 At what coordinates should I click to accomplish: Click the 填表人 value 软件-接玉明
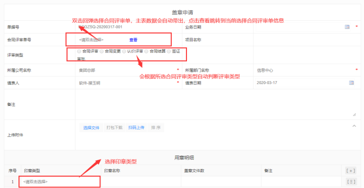coord(89,83)
